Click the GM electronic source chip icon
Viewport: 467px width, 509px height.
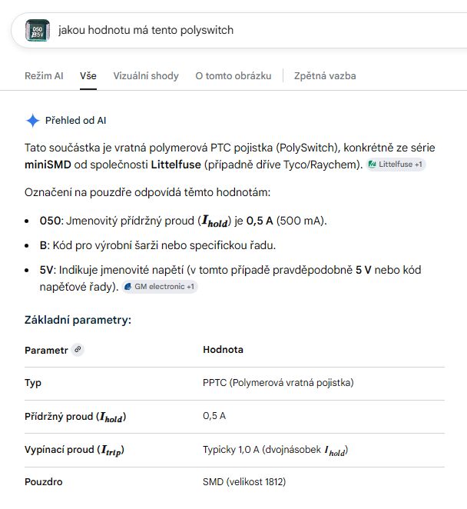pyautogui.click(x=128, y=287)
